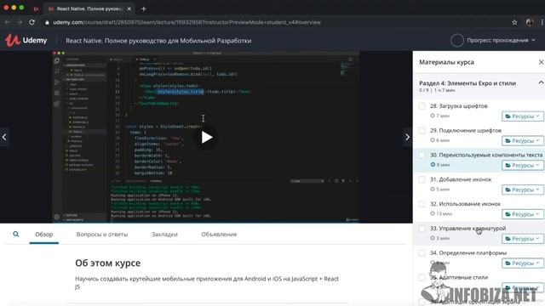545x306 pixels.
Task: Check lecture 32 Использование иконок
Action: tap(422, 204)
